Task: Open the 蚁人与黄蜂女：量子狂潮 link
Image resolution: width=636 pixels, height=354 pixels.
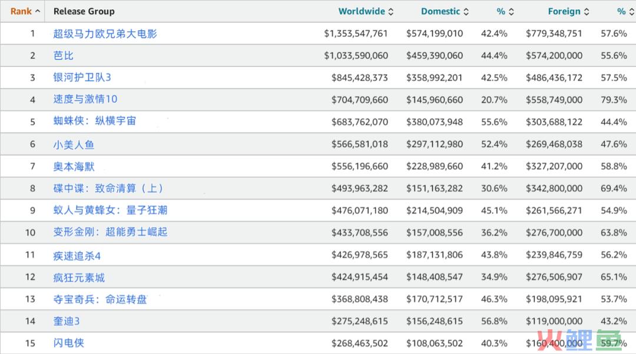Action: click(x=110, y=210)
